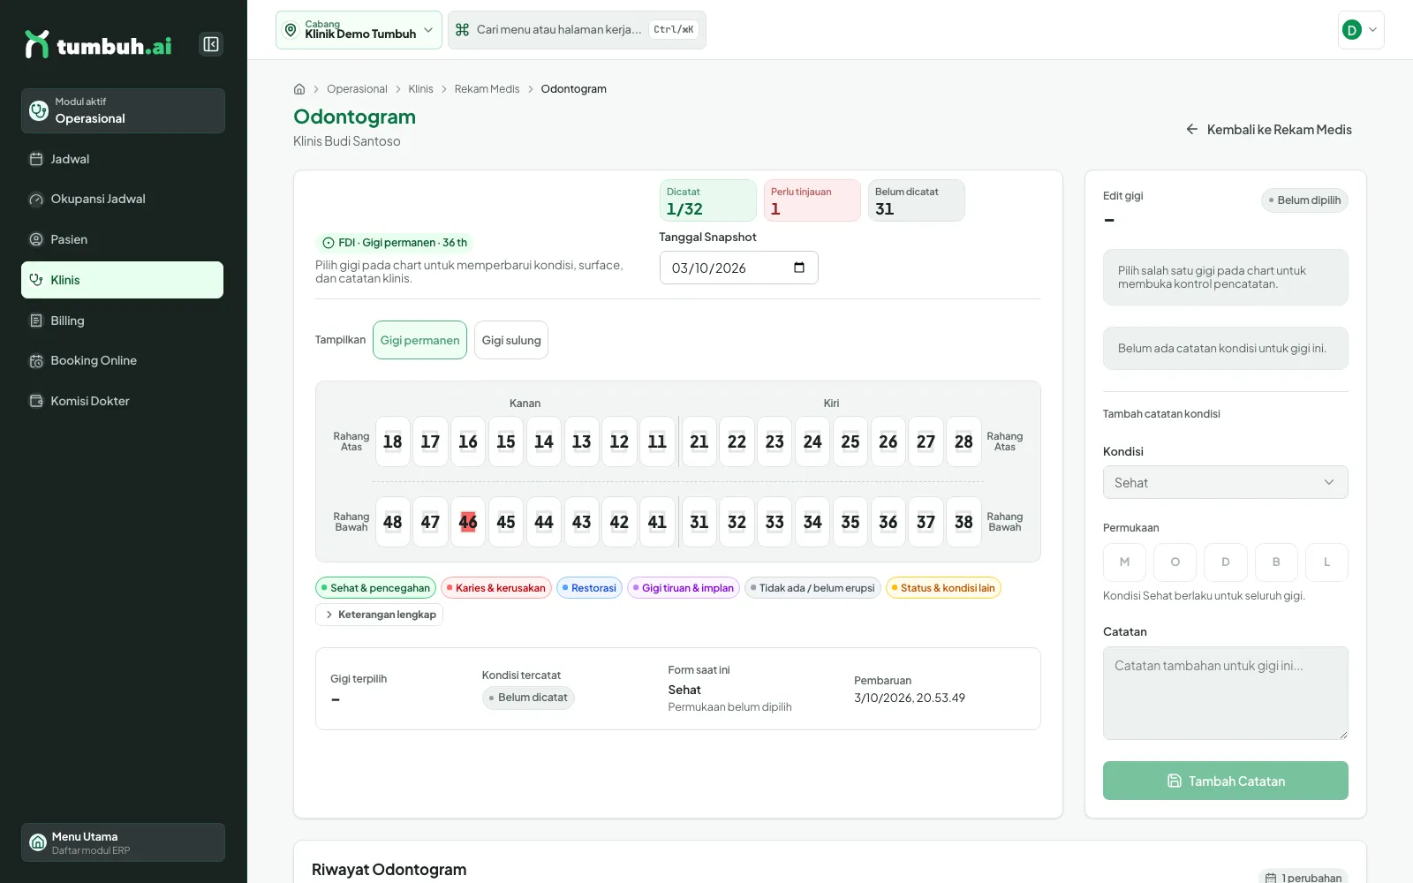Open Jadwal in the sidebar
Screen dimensions: 1413x883
(123, 159)
